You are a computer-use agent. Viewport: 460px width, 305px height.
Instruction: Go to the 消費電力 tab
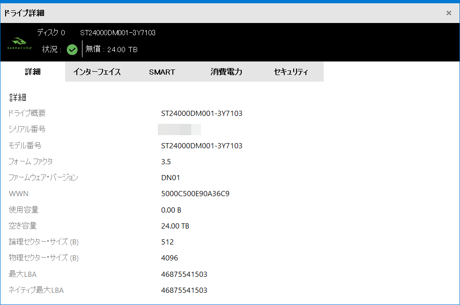pyautogui.click(x=226, y=72)
